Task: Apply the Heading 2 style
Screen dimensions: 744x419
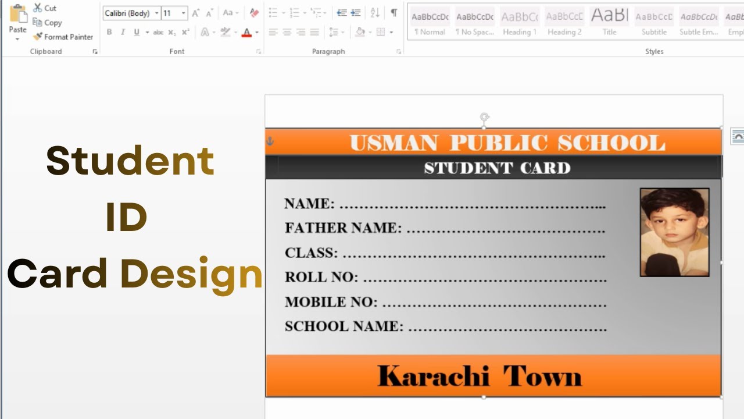Action: [x=564, y=22]
